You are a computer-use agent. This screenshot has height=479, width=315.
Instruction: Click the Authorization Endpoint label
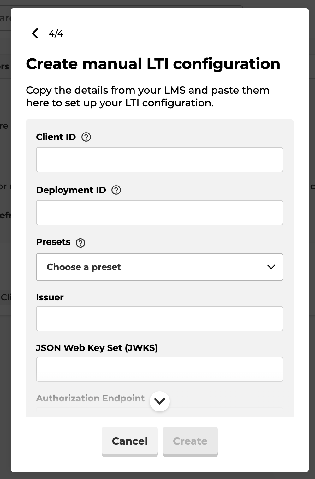click(90, 398)
